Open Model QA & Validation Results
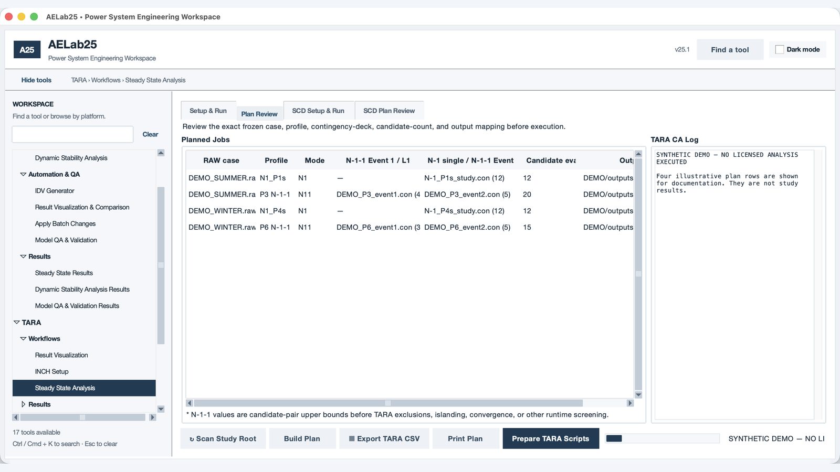This screenshot has width=840, height=472. point(77,306)
